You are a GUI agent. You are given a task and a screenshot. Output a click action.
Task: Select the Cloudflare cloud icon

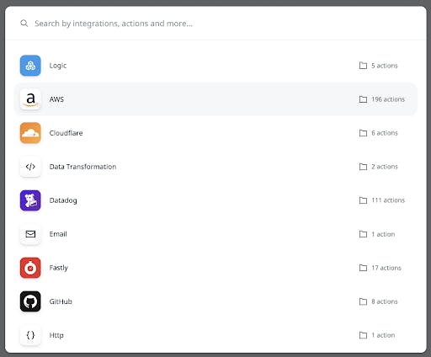[x=30, y=133]
